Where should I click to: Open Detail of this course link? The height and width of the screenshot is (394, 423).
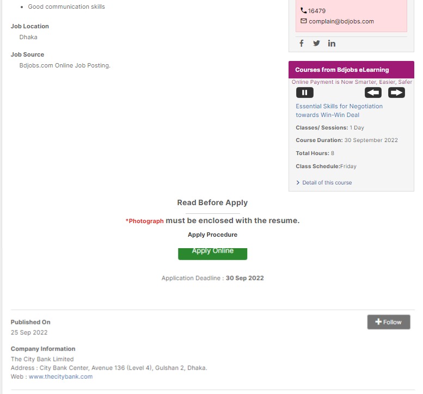[327, 182]
